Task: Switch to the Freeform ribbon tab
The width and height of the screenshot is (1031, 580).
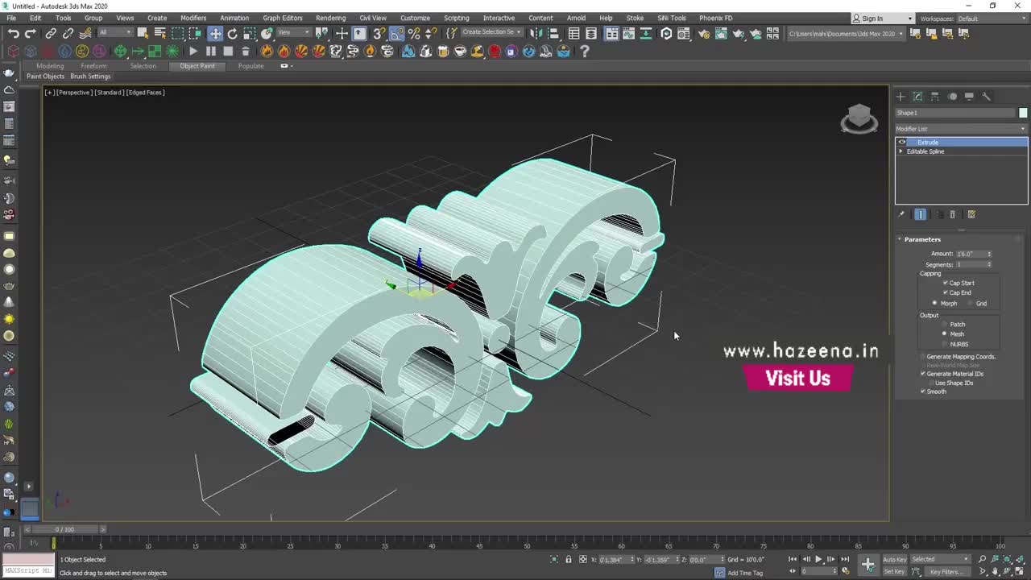Action: (93, 66)
